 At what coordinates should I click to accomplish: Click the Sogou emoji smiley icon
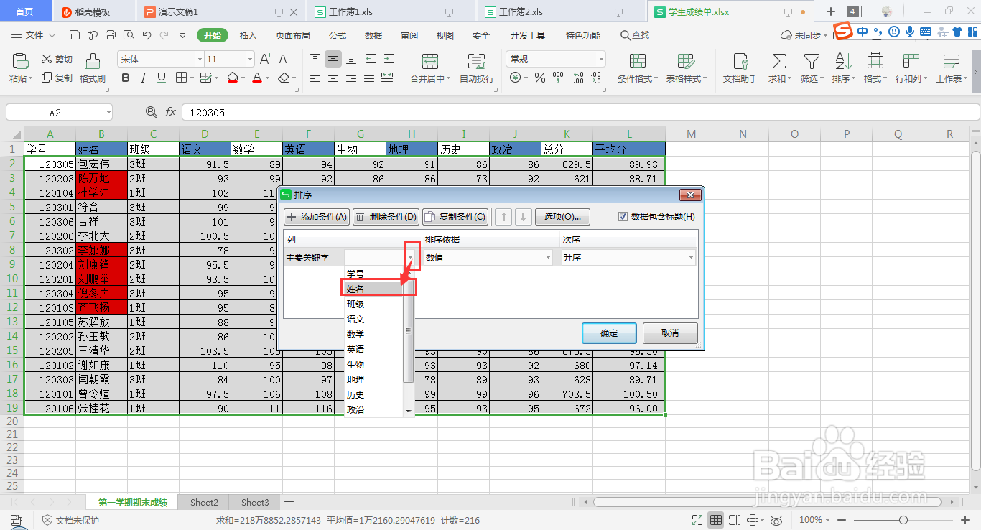tap(893, 32)
